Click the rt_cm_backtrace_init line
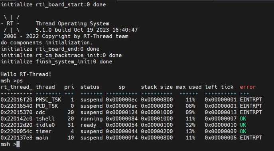 pyautogui.click(x=61, y=55)
